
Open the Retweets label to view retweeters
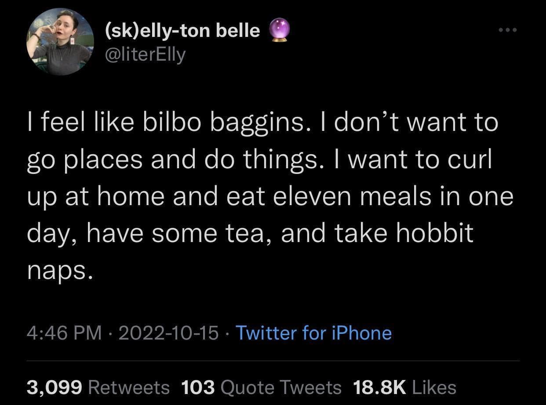click(x=129, y=387)
